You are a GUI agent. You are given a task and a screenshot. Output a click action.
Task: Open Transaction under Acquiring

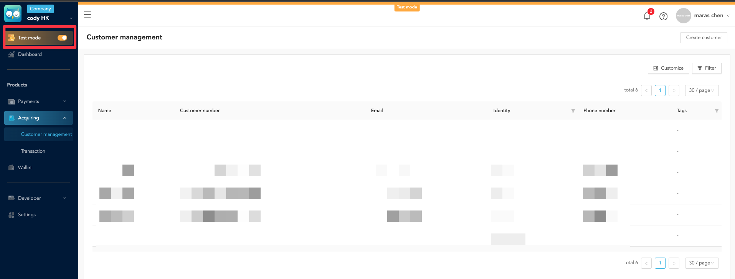click(33, 151)
